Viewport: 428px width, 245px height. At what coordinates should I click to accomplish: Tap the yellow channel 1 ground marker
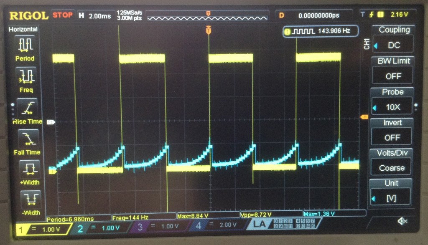pyautogui.click(x=52, y=171)
